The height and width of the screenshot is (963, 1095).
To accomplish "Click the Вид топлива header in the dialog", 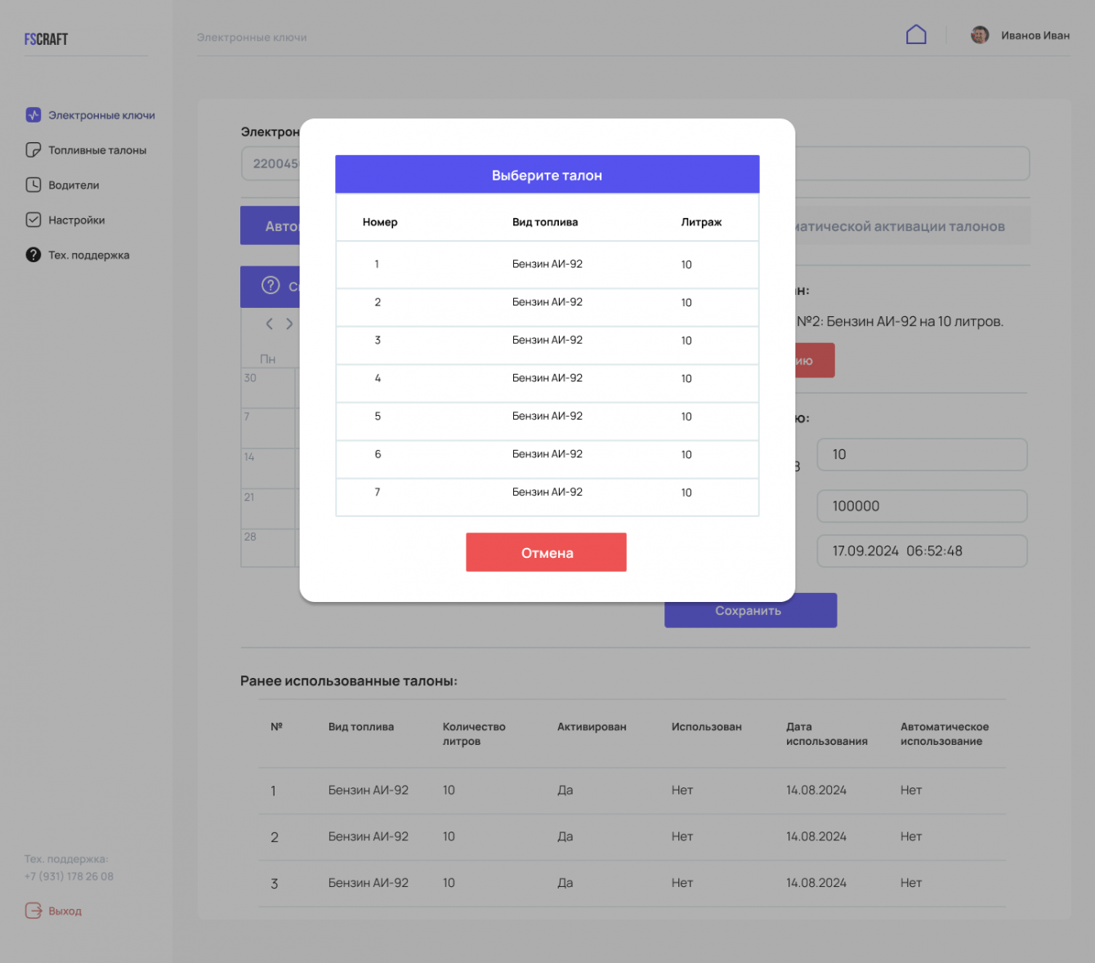I will point(545,222).
